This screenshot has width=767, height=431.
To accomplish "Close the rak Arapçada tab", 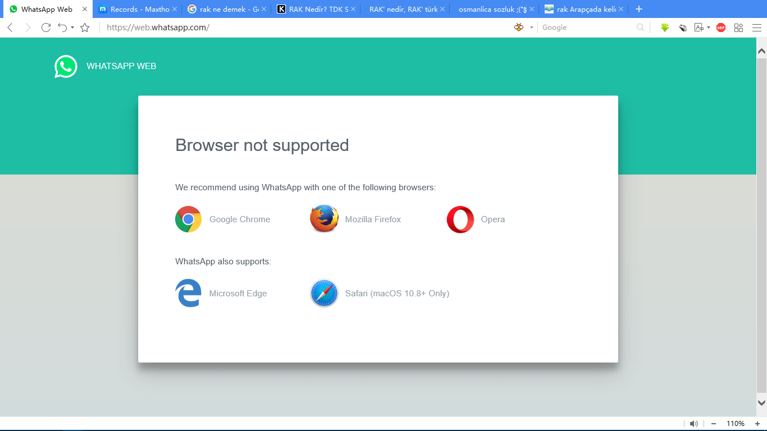I will coord(621,9).
